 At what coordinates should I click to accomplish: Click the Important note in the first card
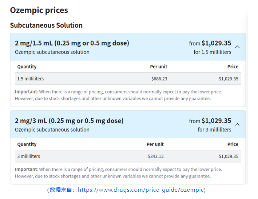(x=119, y=95)
